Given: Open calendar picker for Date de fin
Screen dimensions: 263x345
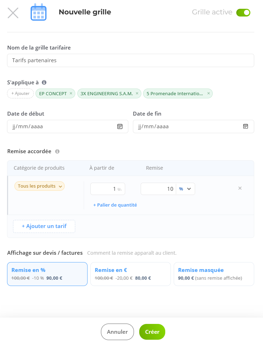Looking at the screenshot, I should (246, 126).
